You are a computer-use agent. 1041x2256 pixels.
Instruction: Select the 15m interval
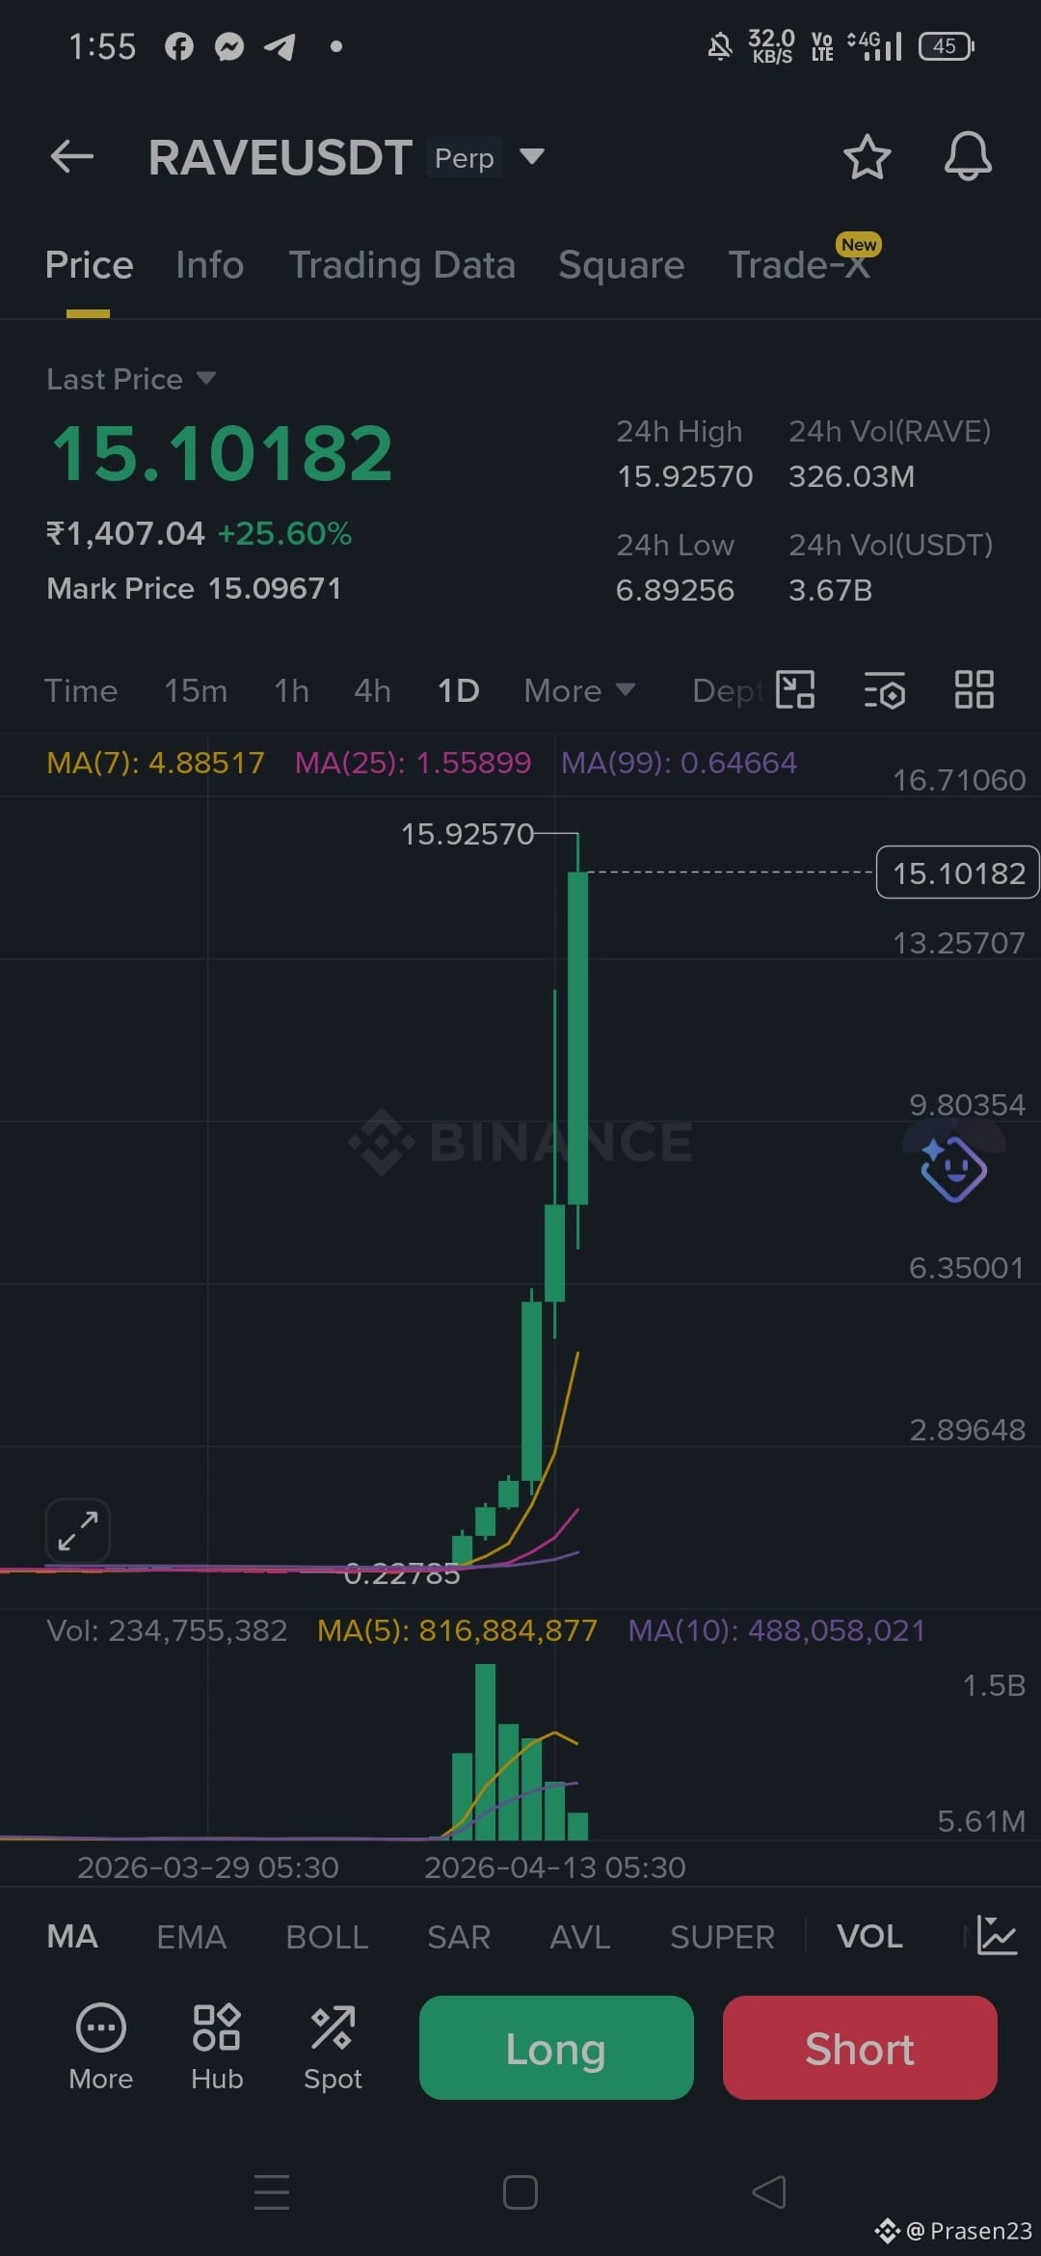pyautogui.click(x=196, y=690)
